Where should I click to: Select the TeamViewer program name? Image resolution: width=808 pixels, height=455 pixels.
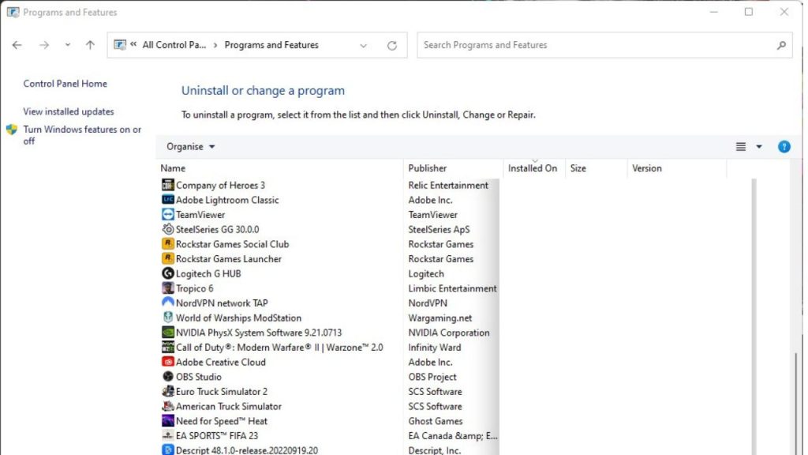(200, 215)
